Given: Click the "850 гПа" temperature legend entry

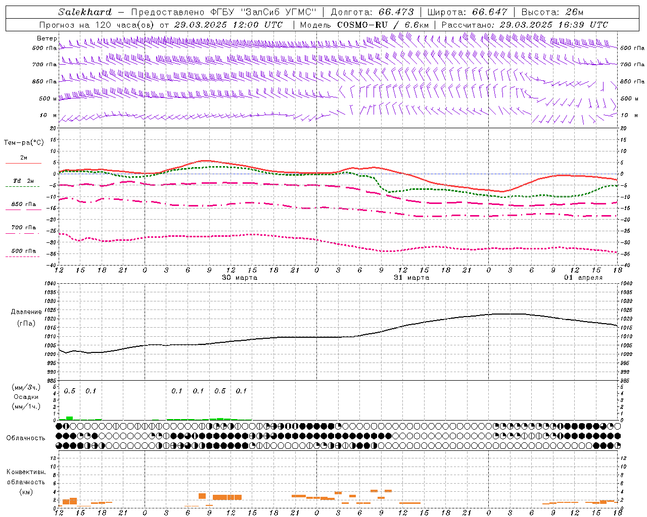Looking at the screenshot, I should click(24, 204).
